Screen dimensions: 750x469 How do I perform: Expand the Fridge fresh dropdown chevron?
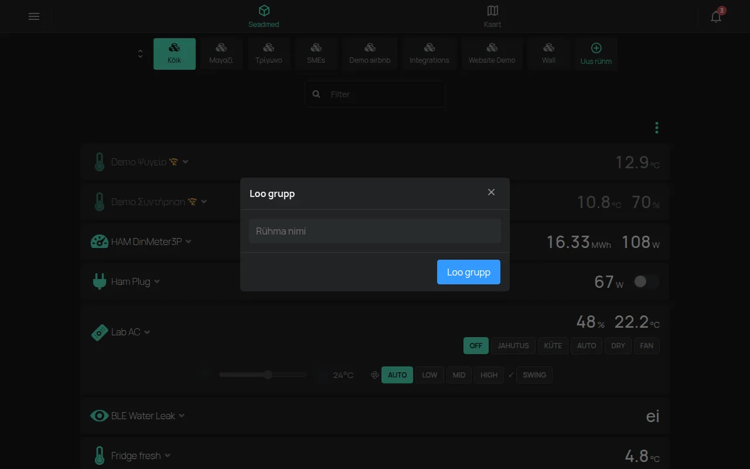[x=168, y=456]
